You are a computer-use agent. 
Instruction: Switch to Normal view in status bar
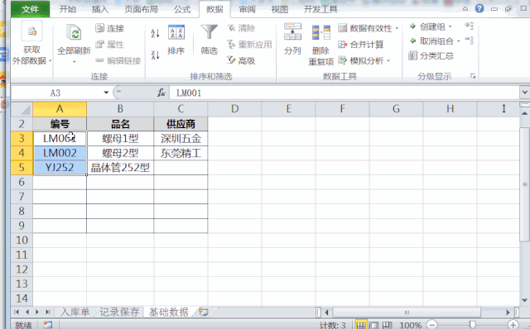(x=361, y=326)
